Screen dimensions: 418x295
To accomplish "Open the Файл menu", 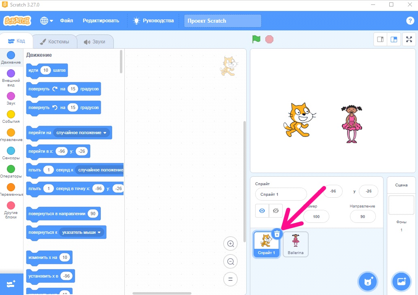I will [67, 21].
